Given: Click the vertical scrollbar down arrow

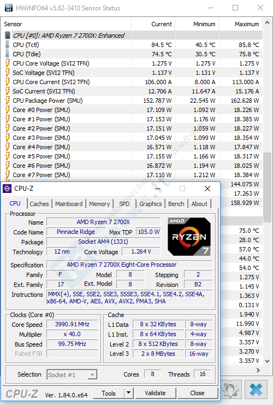Looking at the screenshot, I should click(268, 361).
